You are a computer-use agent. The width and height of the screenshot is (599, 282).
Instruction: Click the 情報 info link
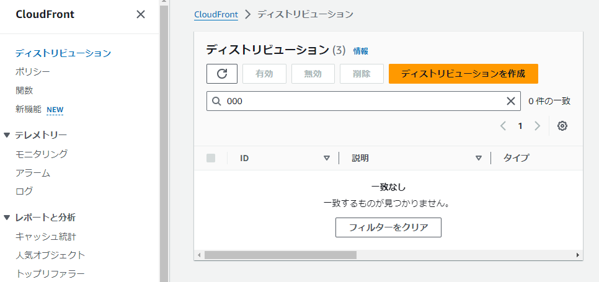click(x=361, y=51)
